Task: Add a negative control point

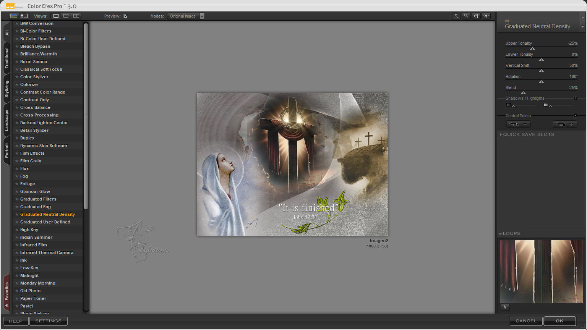Action: [519, 124]
